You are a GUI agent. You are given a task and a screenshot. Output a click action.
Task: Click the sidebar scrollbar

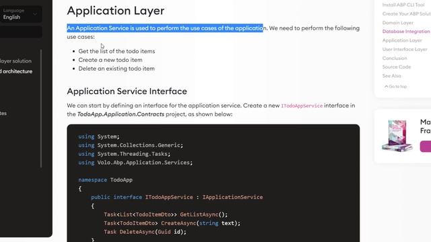41,108
